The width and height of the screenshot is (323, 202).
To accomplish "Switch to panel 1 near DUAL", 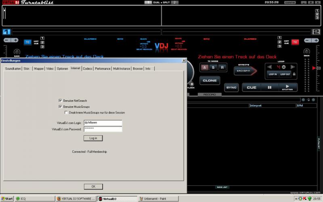I will tap(148, 2).
